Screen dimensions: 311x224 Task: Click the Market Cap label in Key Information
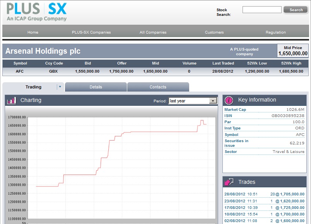235,110
